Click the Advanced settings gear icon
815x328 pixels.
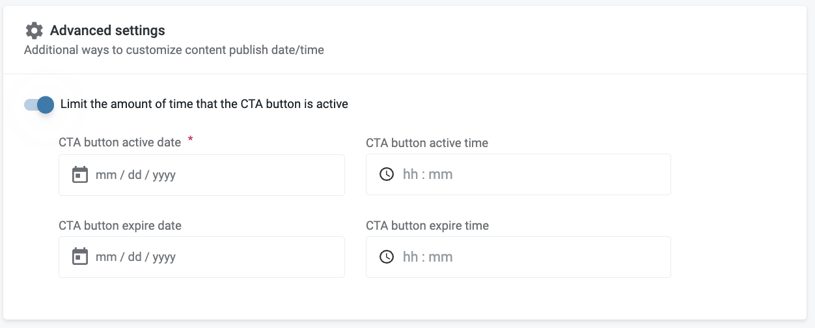(34, 31)
